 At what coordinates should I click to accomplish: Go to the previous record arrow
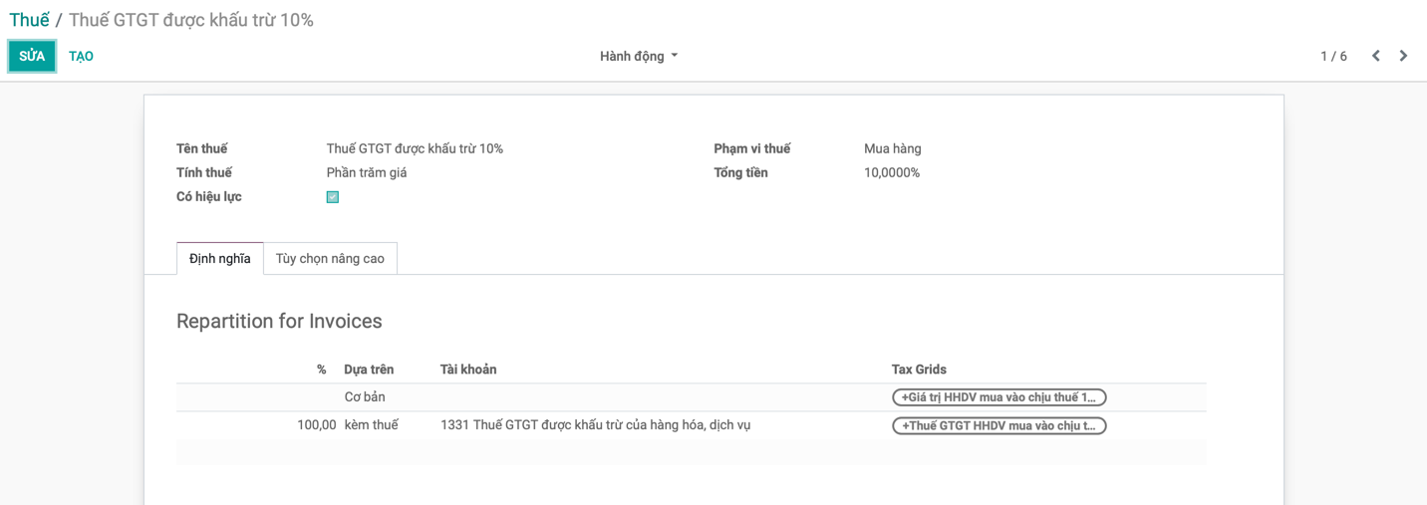(x=1375, y=56)
